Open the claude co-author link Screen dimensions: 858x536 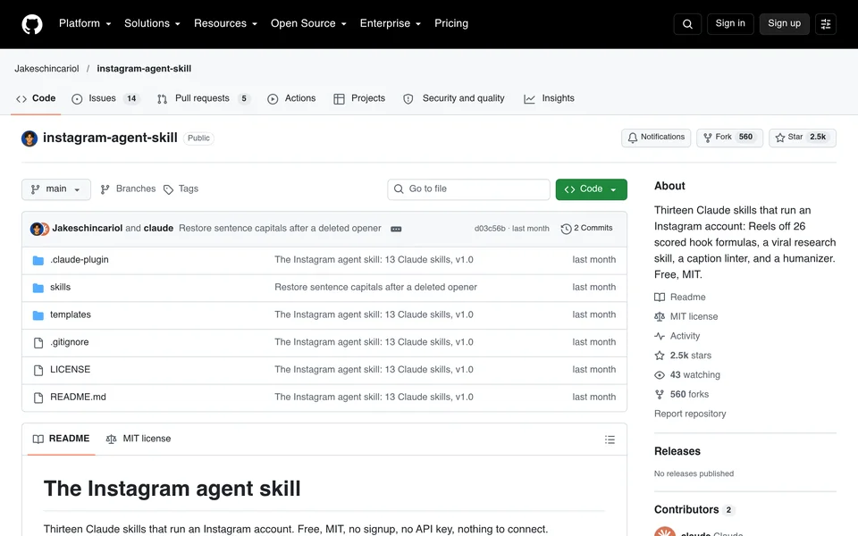tap(158, 229)
